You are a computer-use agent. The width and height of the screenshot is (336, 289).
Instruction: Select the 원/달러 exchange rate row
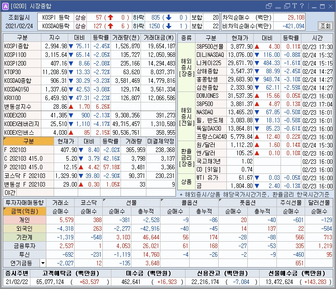tap(264, 145)
